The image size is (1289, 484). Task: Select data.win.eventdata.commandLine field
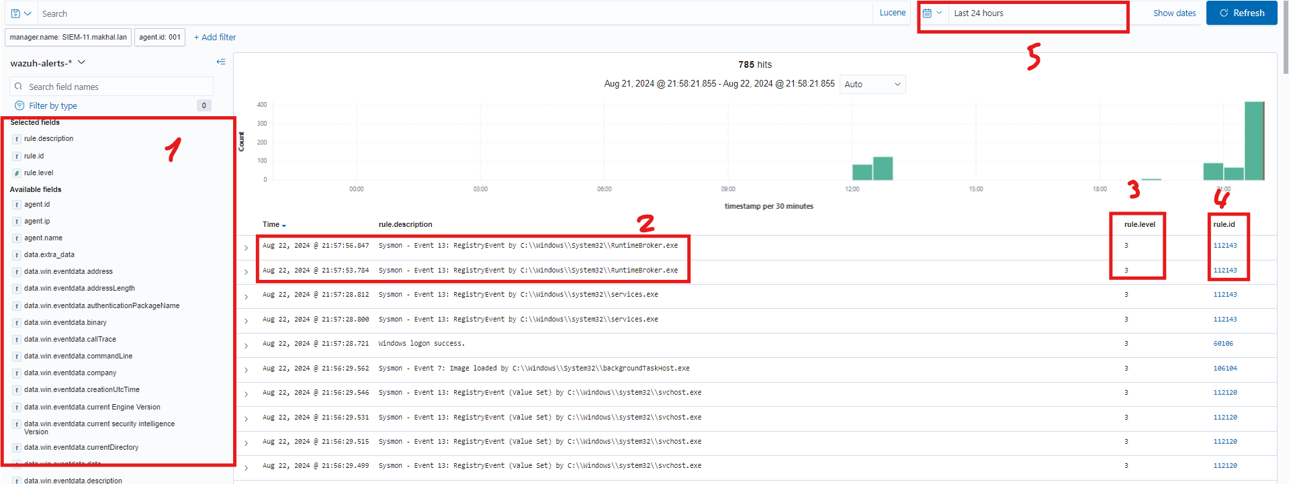pyautogui.click(x=79, y=356)
